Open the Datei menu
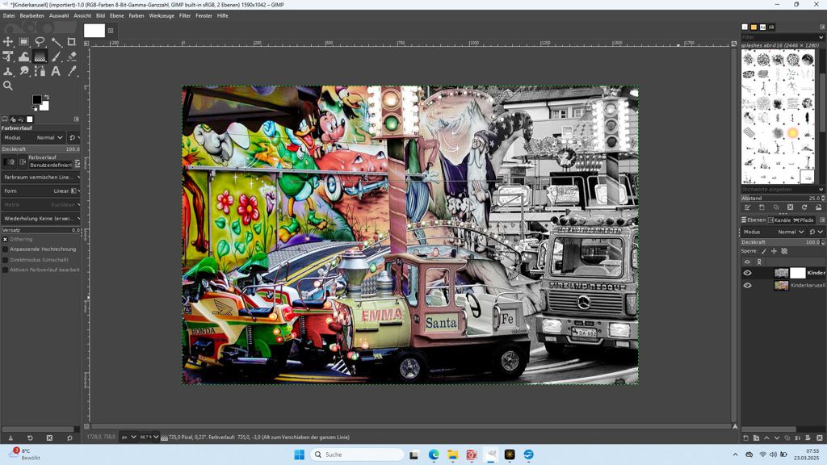 point(9,16)
